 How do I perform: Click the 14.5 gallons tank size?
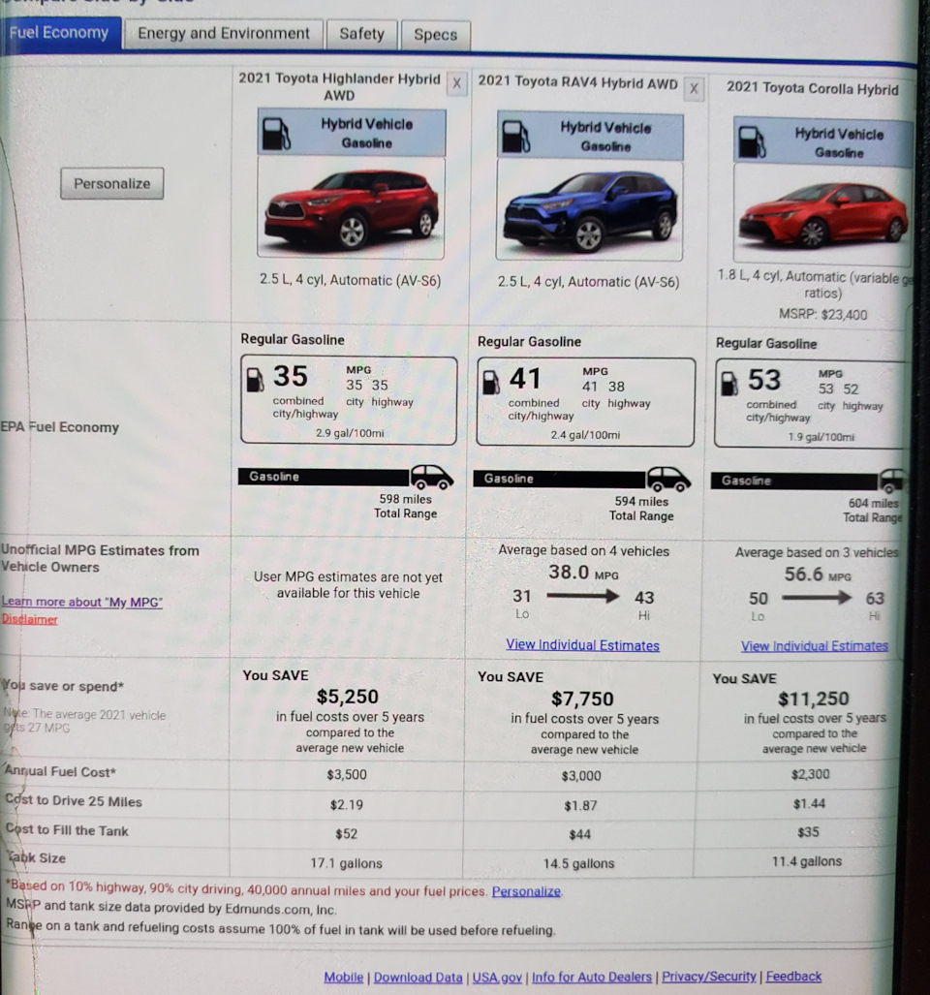(x=578, y=863)
